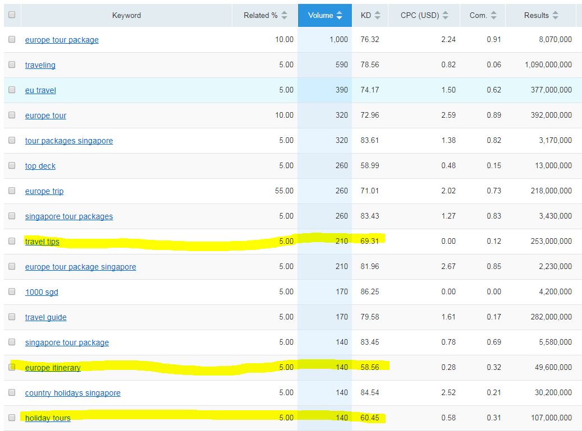The height and width of the screenshot is (431, 582).
Task: Click KD value 58.99
Action: click(370, 165)
